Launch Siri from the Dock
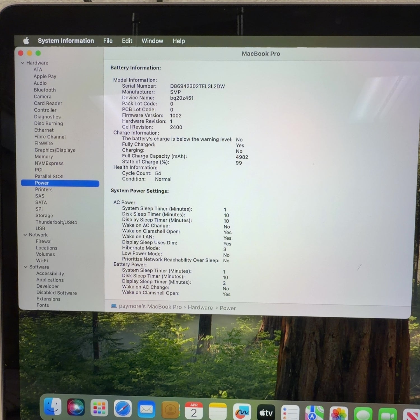420x420 pixels. 76,408
